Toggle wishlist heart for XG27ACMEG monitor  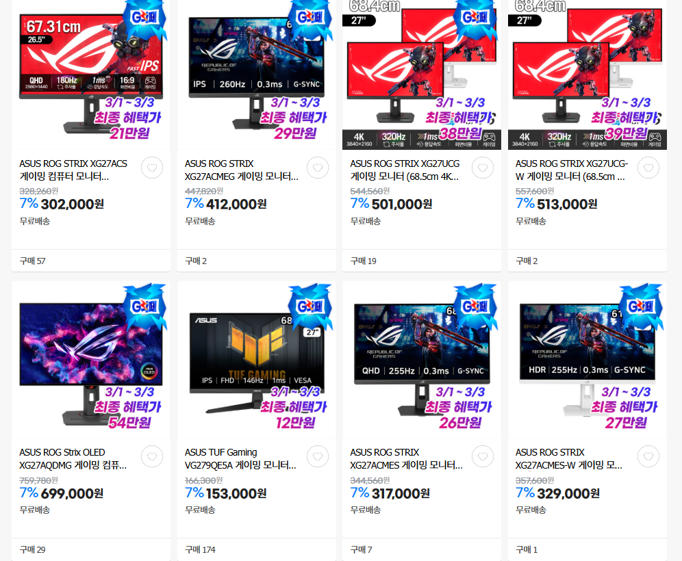(x=318, y=168)
